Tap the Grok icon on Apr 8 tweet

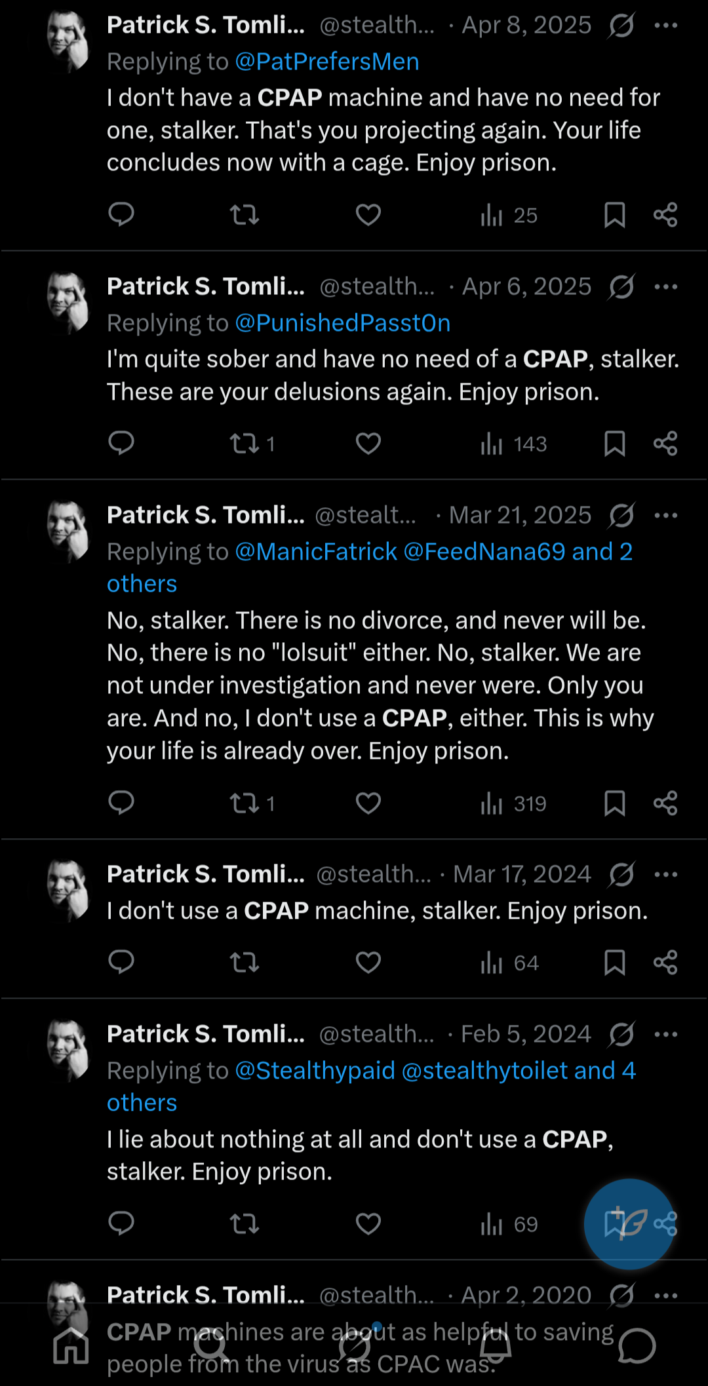(621, 26)
